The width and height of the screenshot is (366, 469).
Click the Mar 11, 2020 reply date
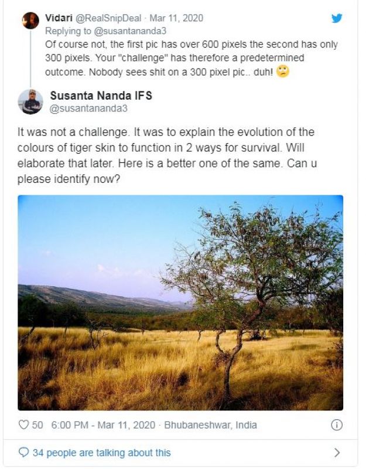177,17
